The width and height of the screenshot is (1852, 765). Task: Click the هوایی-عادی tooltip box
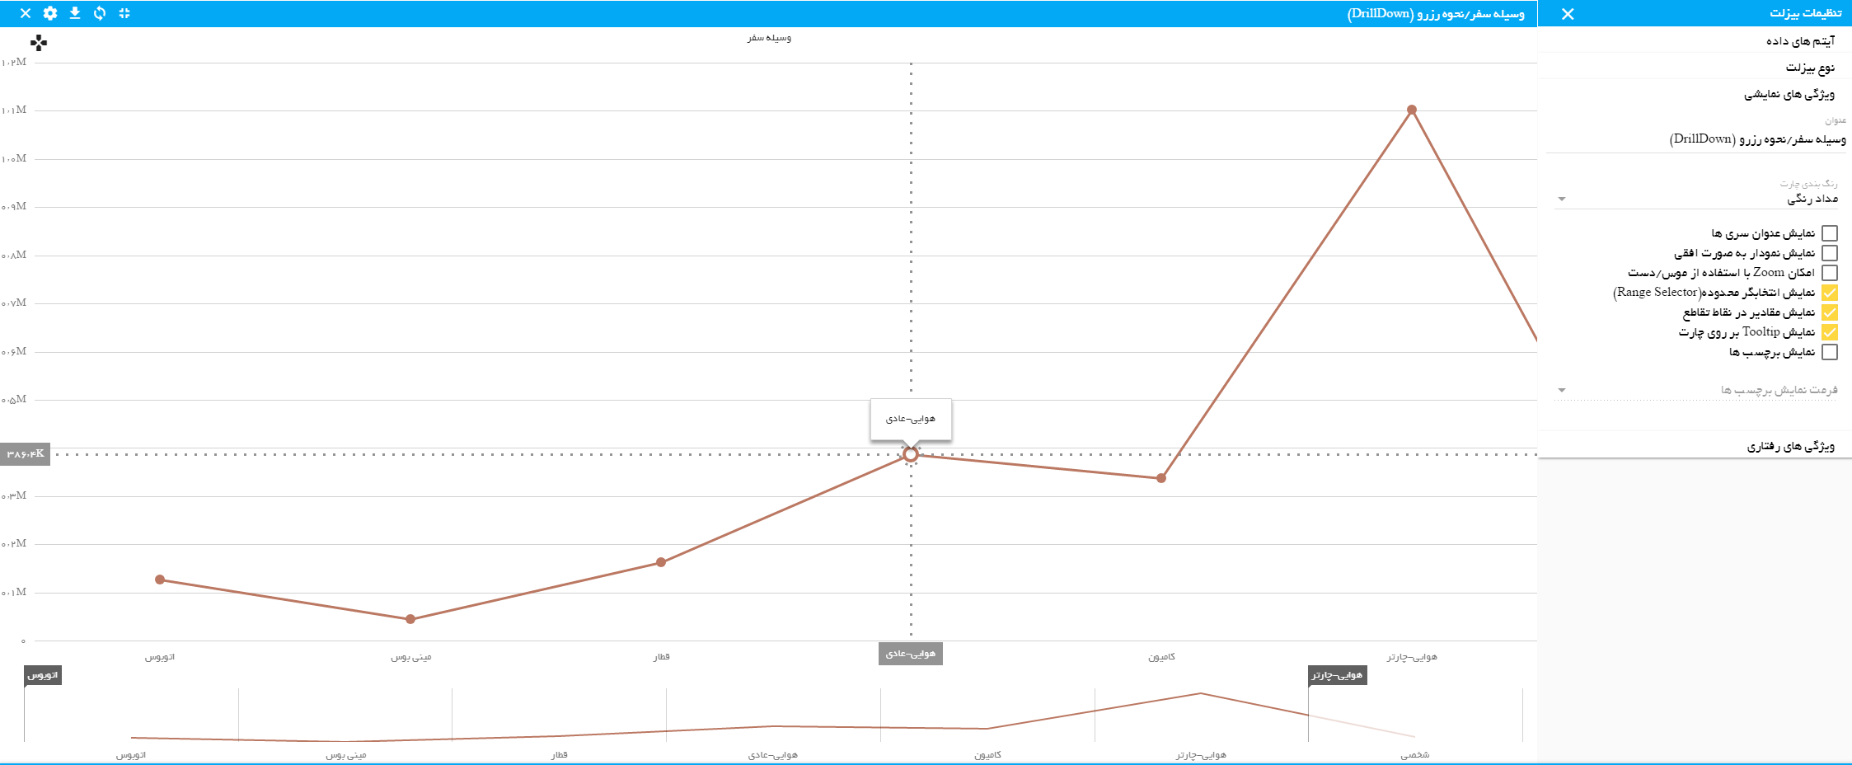click(911, 419)
